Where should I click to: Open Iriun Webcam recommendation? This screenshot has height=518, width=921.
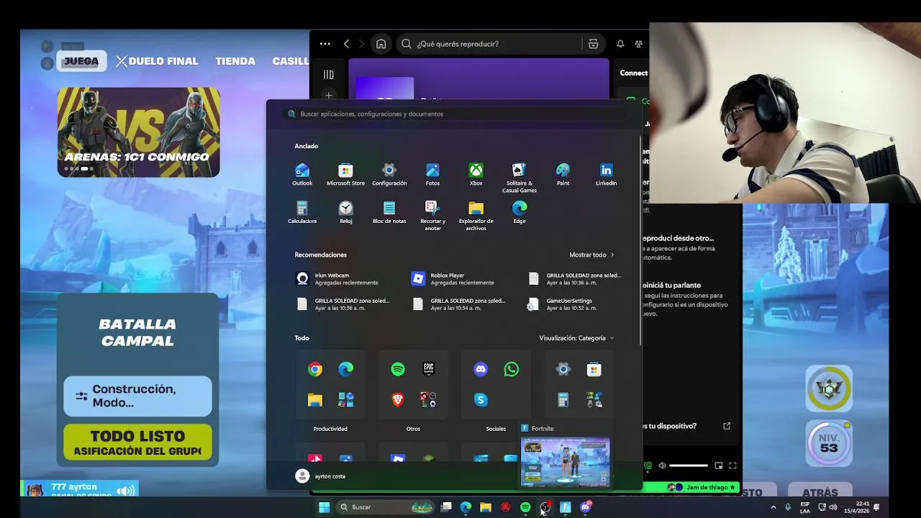point(338,278)
